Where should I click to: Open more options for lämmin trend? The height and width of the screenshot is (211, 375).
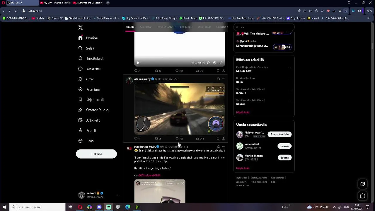(x=290, y=90)
